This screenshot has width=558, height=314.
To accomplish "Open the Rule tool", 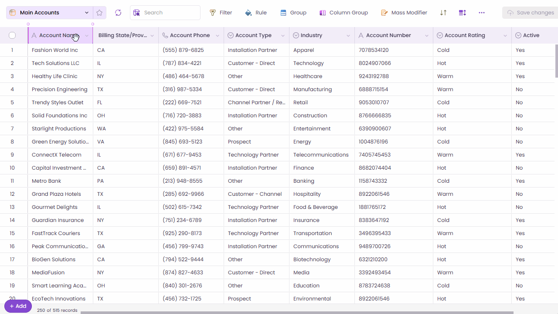I will [x=256, y=13].
